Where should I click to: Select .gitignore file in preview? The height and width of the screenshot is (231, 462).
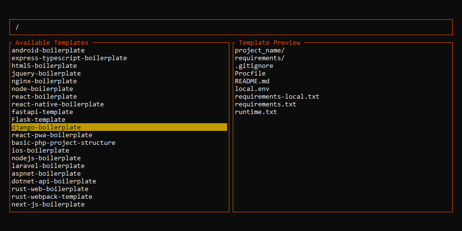point(254,66)
